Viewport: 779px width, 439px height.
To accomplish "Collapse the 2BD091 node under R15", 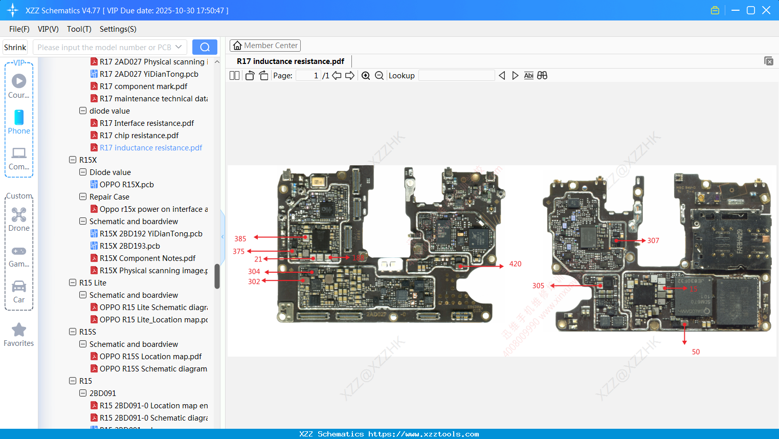I will click(x=83, y=393).
